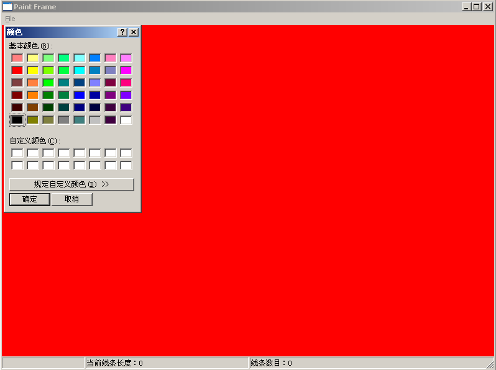
Task: Pick the black swatch in basic colors
Action: [x=17, y=120]
